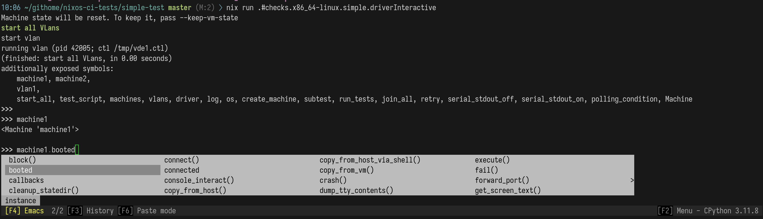
Task: Choose copy_from_vm() in the completion popup
Action: tap(346, 170)
